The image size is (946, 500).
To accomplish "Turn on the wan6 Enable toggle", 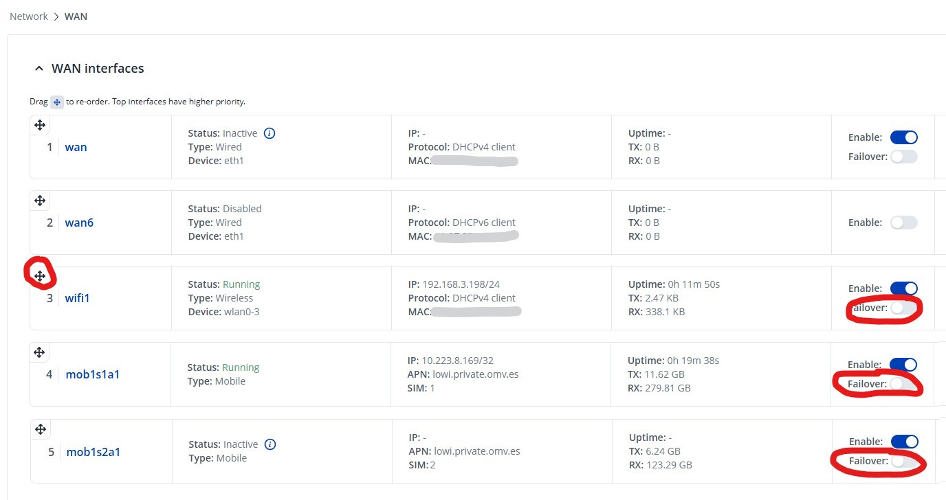I will 903,223.
